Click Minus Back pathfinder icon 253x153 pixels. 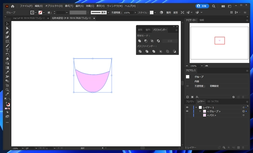175,51
